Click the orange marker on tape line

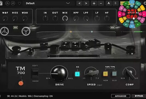pos(71,32)
